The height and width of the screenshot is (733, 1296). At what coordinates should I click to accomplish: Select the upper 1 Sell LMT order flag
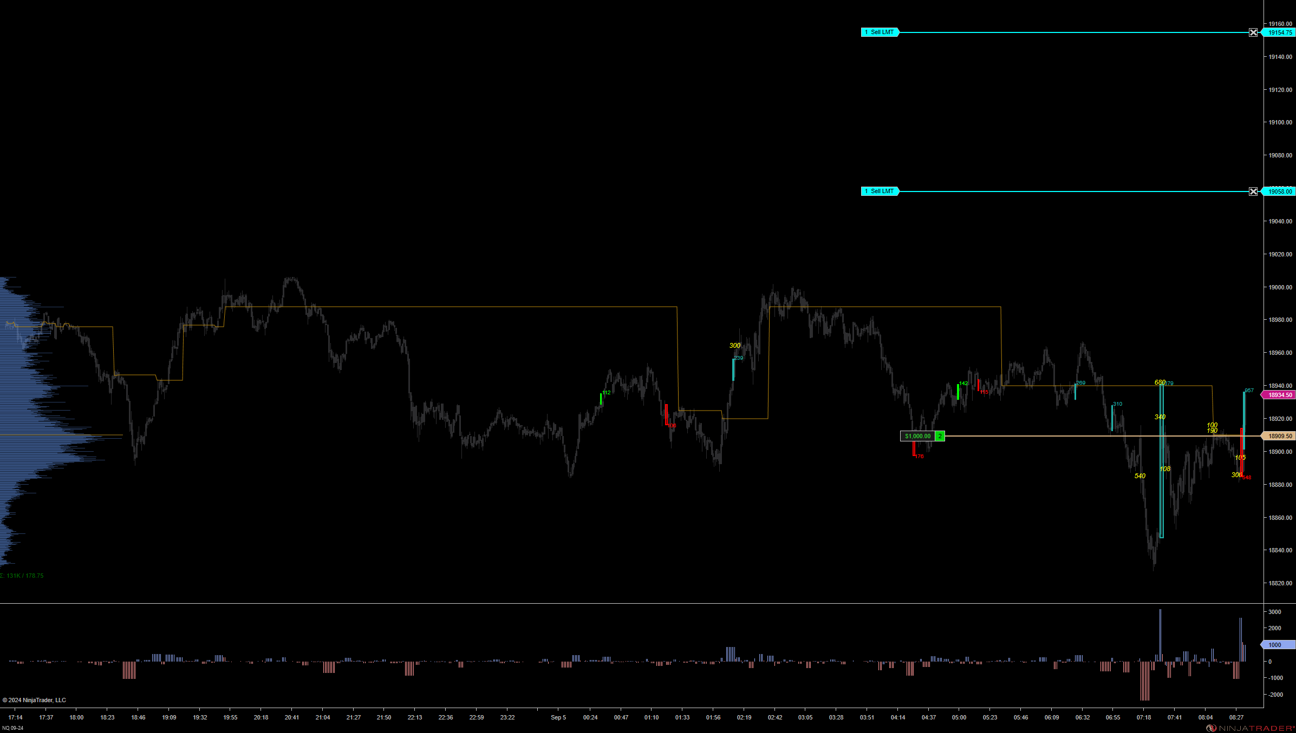[x=880, y=32]
